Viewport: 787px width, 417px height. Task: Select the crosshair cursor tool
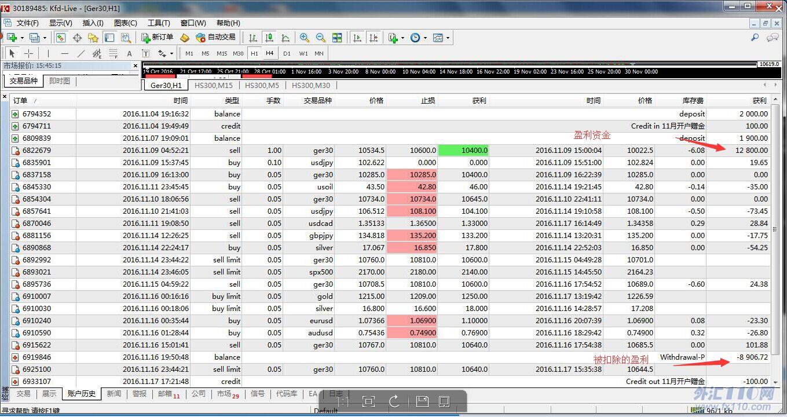pos(28,53)
